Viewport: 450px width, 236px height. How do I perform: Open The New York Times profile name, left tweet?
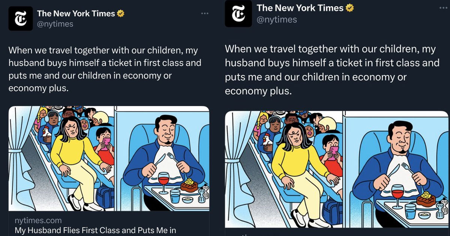point(76,13)
